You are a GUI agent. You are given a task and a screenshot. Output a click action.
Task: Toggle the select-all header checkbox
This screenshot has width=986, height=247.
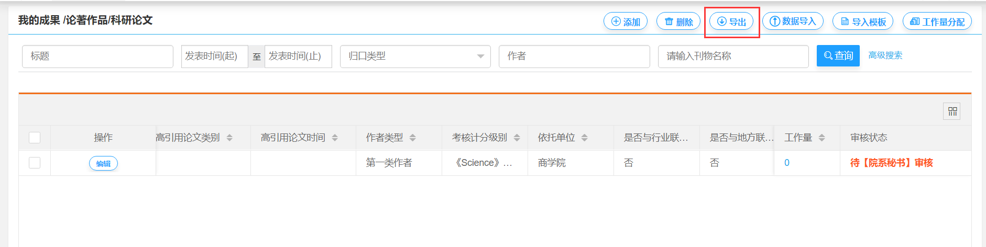point(35,138)
